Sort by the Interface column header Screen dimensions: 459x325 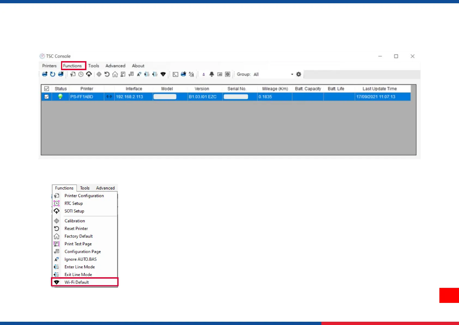[134, 89]
